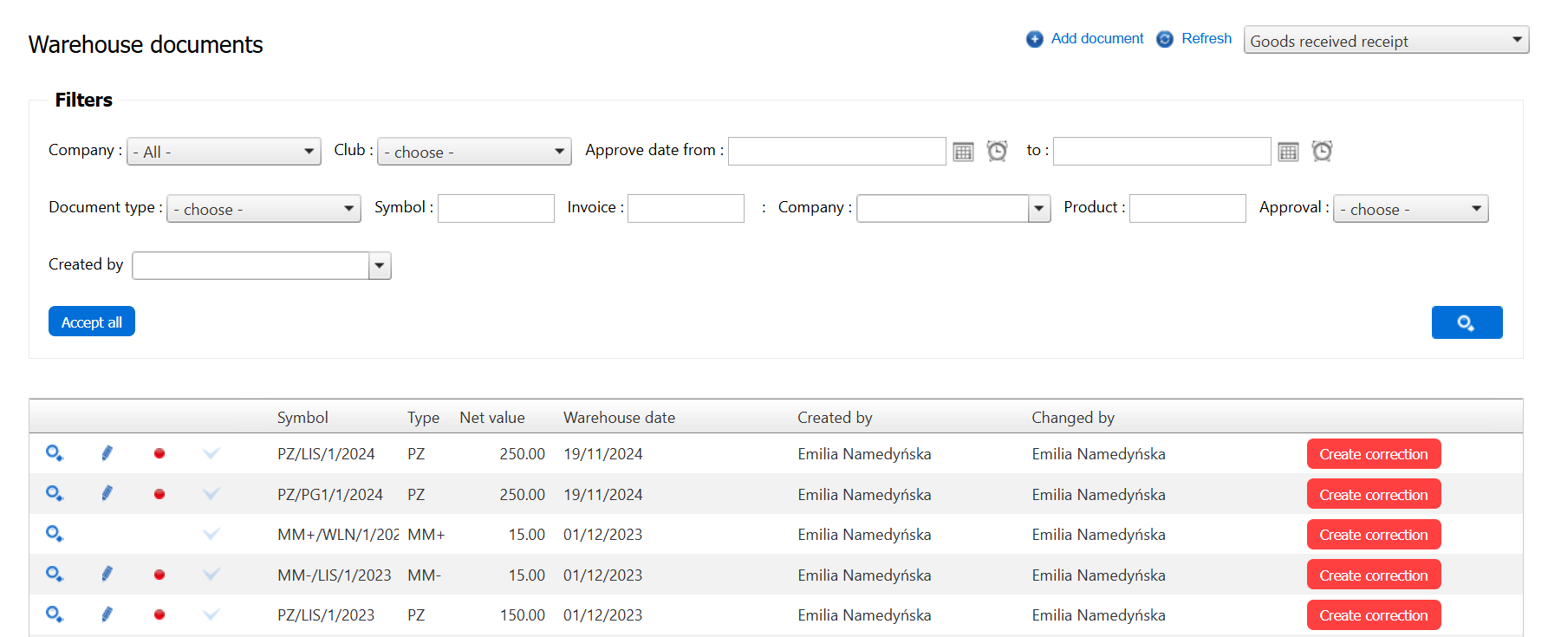The height and width of the screenshot is (637, 1548).
Task: Expand the Document type dropdown
Action: [263, 209]
